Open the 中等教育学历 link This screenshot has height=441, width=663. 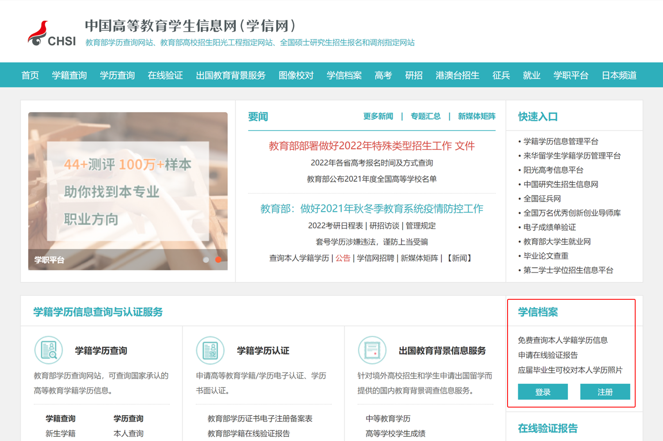coord(388,419)
